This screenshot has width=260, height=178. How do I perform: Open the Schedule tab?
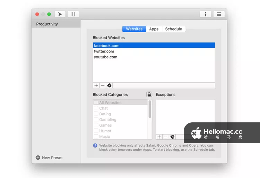coord(173,29)
